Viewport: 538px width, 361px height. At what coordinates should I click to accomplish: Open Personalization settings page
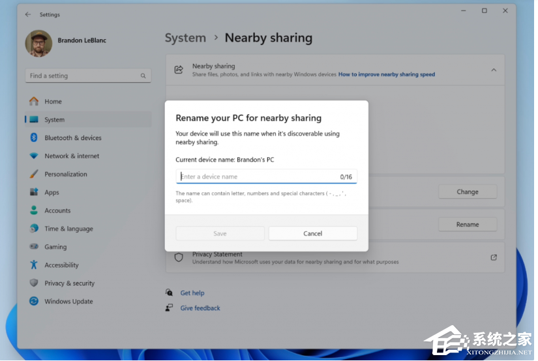pyautogui.click(x=65, y=175)
